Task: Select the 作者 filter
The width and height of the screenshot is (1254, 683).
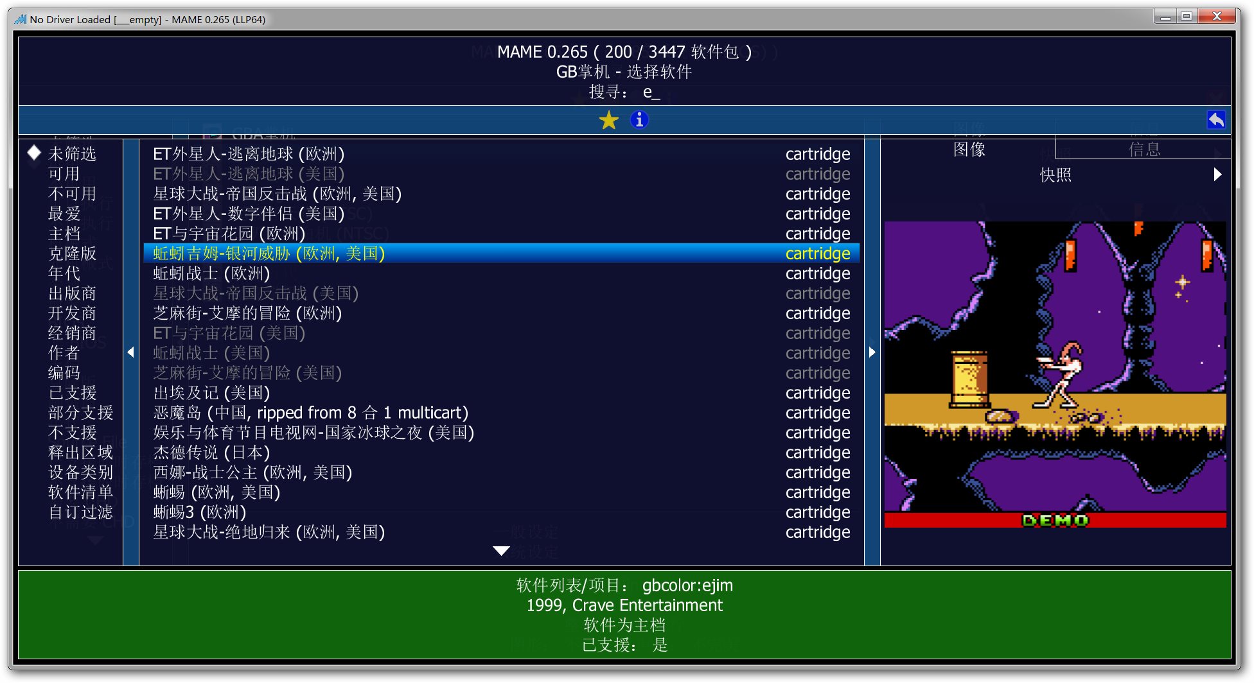Action: pos(64,353)
